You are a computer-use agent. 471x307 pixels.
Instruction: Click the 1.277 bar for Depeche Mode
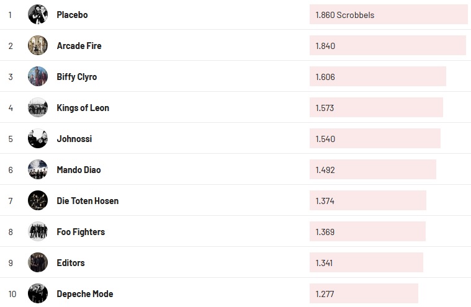[x=364, y=294]
